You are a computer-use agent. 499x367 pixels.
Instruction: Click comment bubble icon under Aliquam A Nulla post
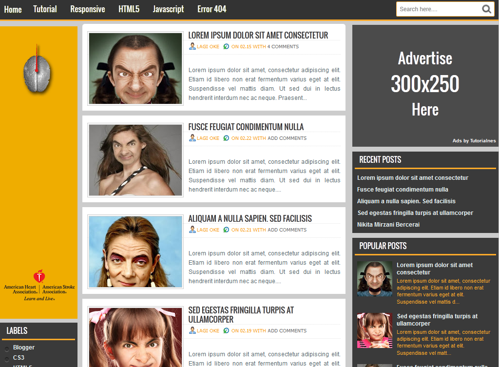point(226,230)
